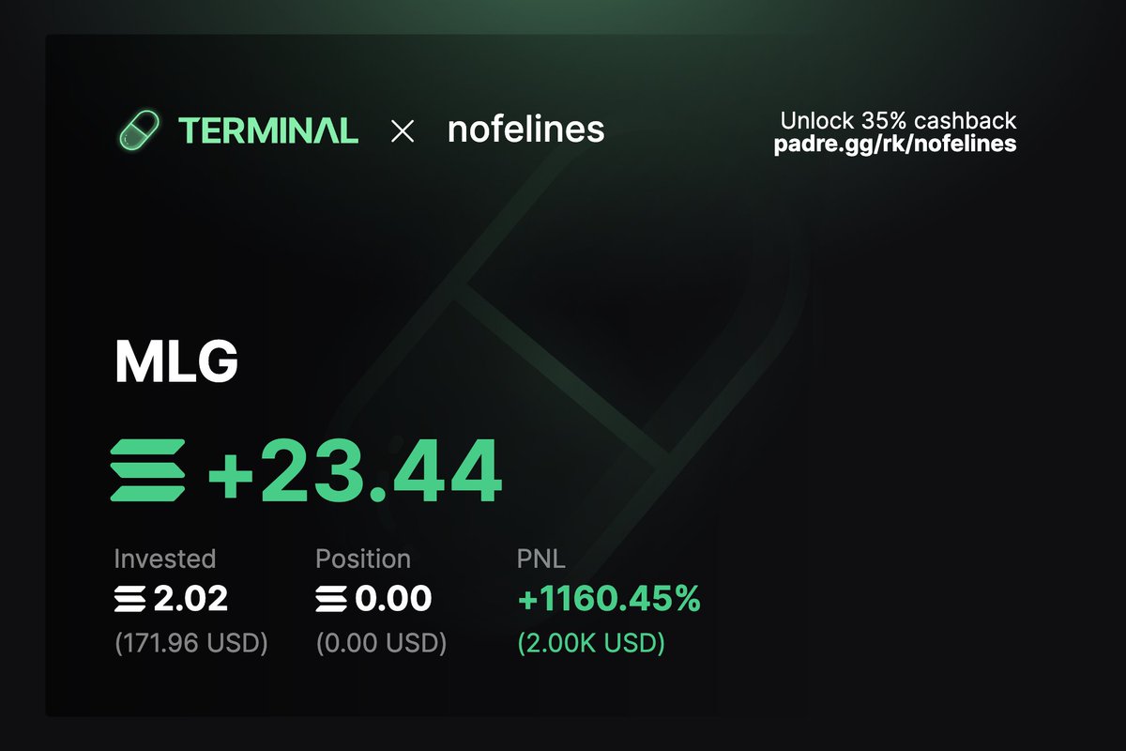
Task: Click the Invested label
Action: (164, 559)
